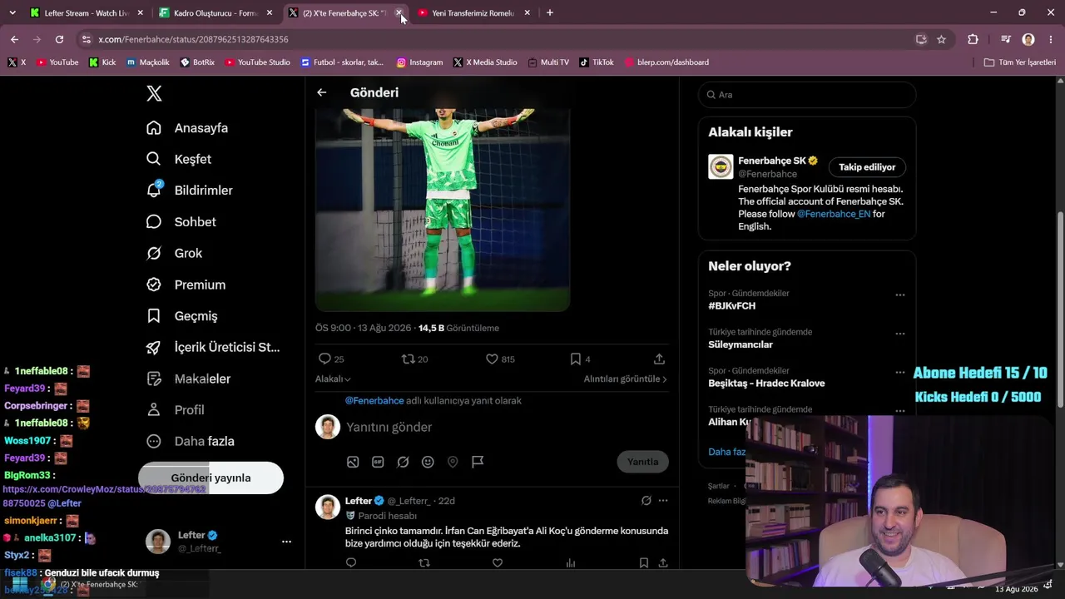The width and height of the screenshot is (1065, 599).
Task: Open a new browser tab
Action: coord(550,13)
